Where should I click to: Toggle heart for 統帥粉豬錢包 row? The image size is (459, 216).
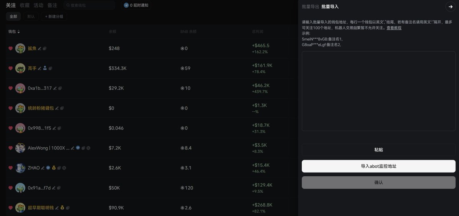(10, 108)
